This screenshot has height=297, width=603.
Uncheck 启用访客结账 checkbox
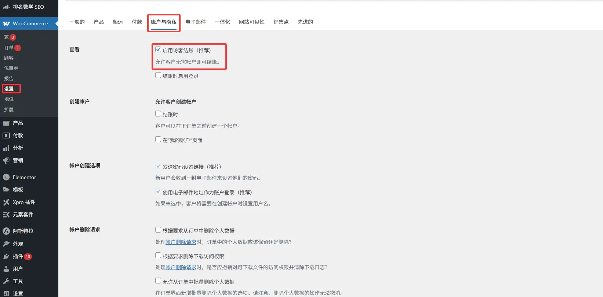click(x=158, y=50)
